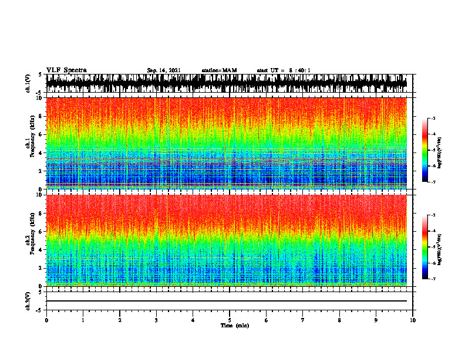This screenshot has height=359, width=465.
Task: Select the "ch.1(V)" axis label
Action: point(28,83)
